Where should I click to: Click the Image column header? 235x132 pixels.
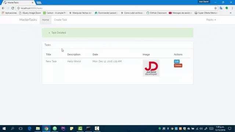pyautogui.click(x=146, y=55)
